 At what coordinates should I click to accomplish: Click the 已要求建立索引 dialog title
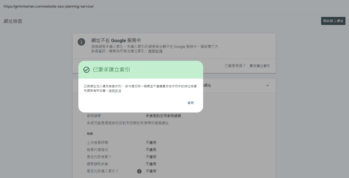pos(111,70)
